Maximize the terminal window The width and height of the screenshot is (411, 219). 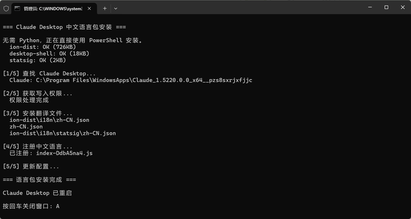point(386,7)
